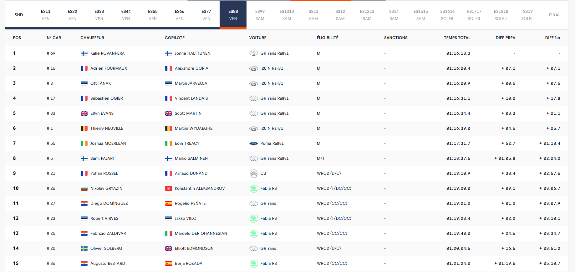Open stage SS19 SOLEIL tab
This screenshot has width=575, height=272.
(528, 15)
